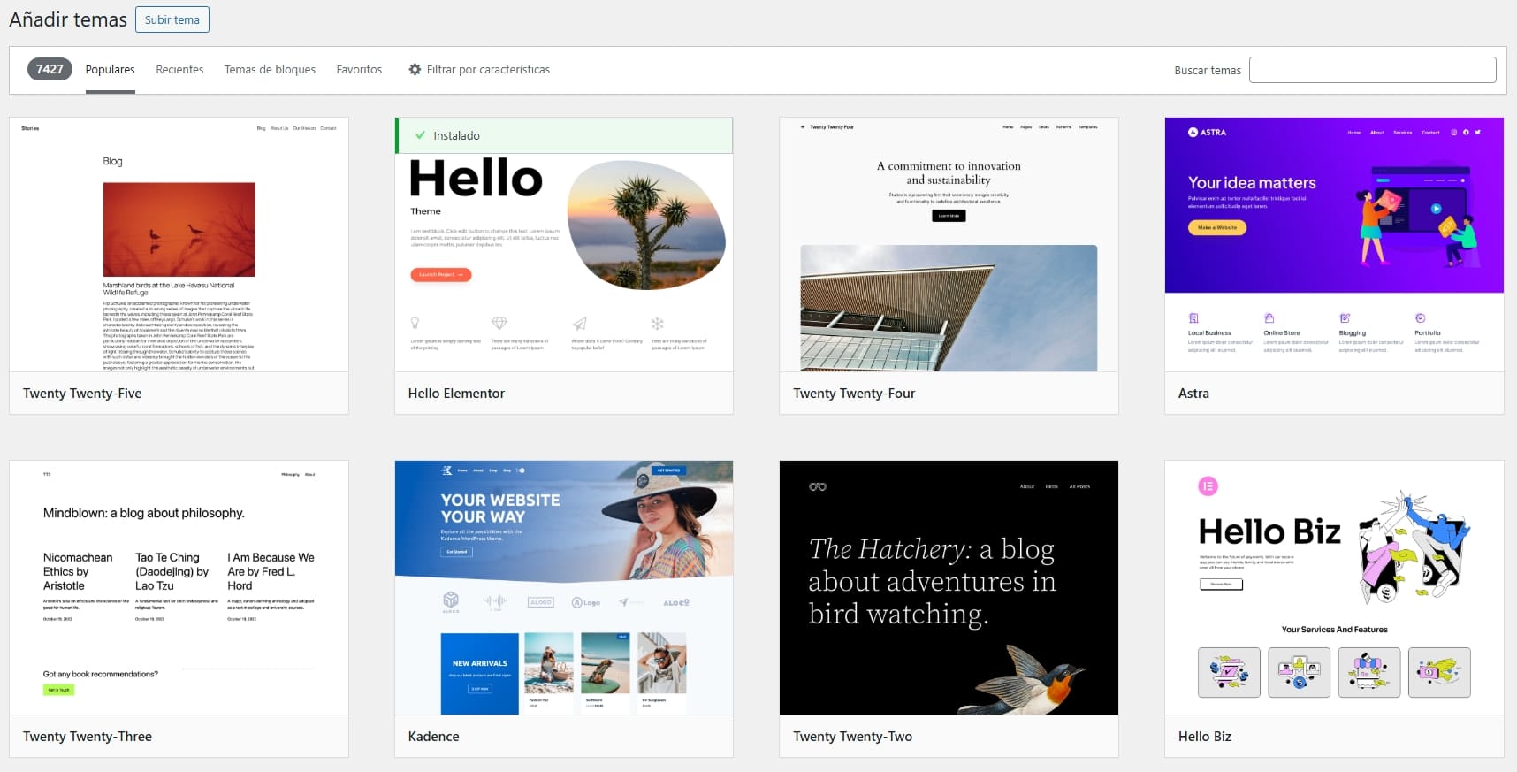The width and height of the screenshot is (1517, 772).
Task: Click Launch Project button in Hello preview
Action: [x=441, y=275]
